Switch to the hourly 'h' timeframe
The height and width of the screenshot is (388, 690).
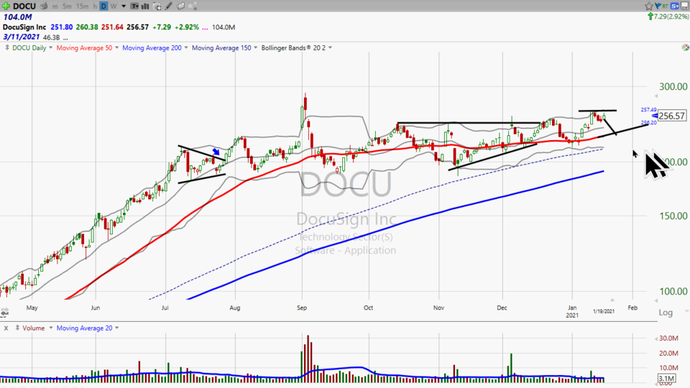(95, 6)
